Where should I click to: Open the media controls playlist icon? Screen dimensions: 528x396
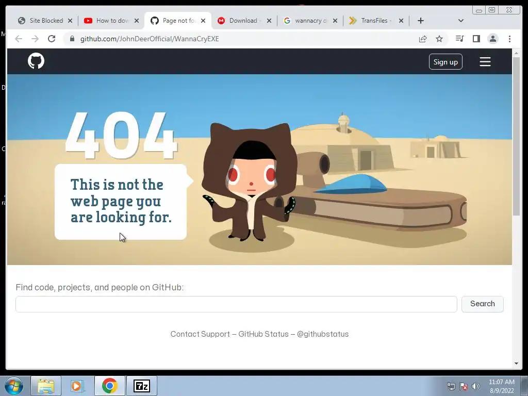(459, 39)
